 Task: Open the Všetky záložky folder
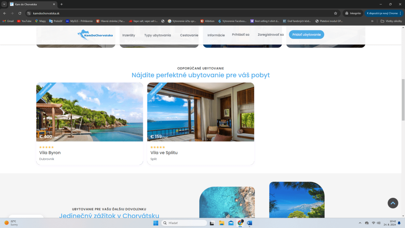click(391, 21)
